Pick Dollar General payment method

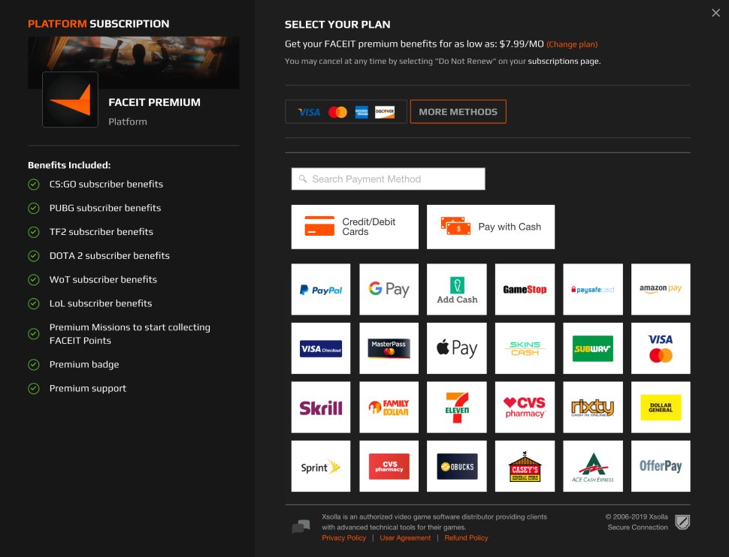point(660,407)
